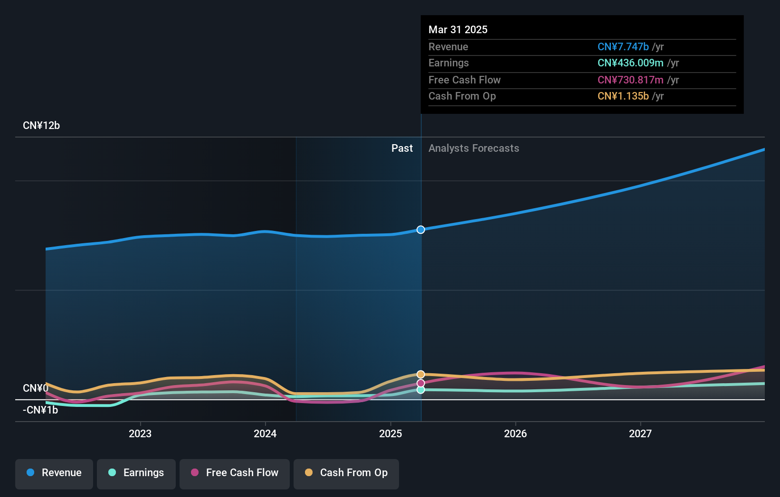The image size is (780, 497).
Task: Click the Free Cash Flow tooltip row label
Action: pos(465,80)
